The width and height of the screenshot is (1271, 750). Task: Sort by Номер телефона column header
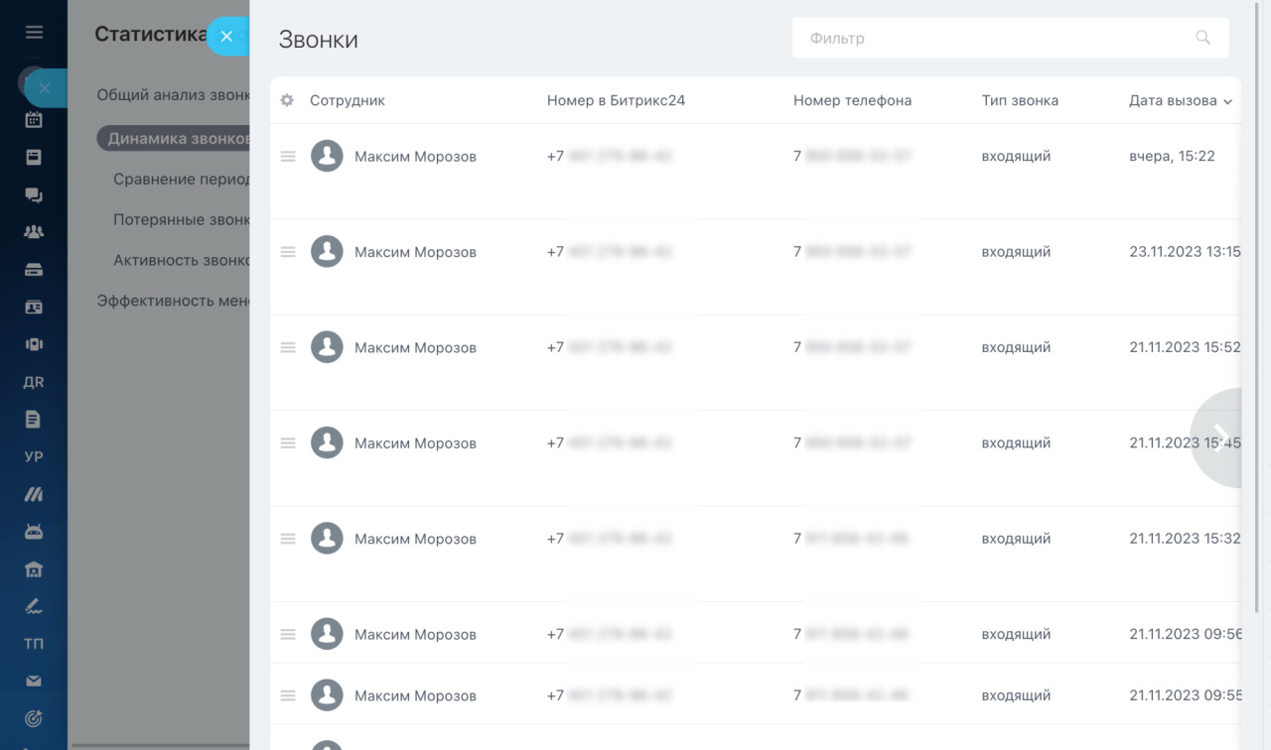pos(852,100)
